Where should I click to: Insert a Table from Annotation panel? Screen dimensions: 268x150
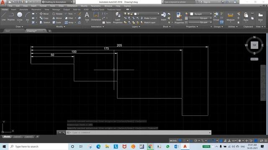pos(106,22)
